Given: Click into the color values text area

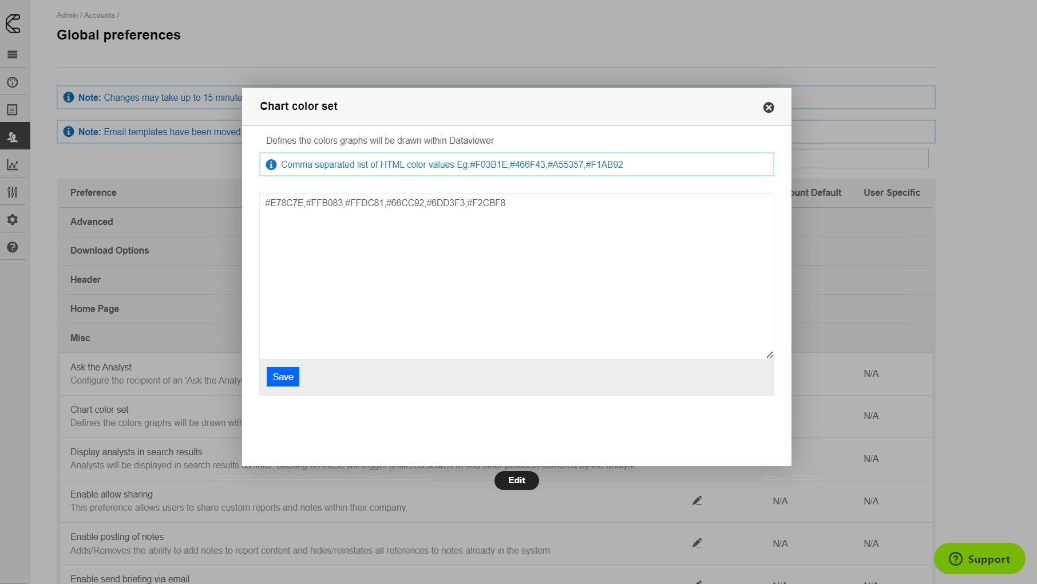Looking at the screenshot, I should click(x=516, y=276).
